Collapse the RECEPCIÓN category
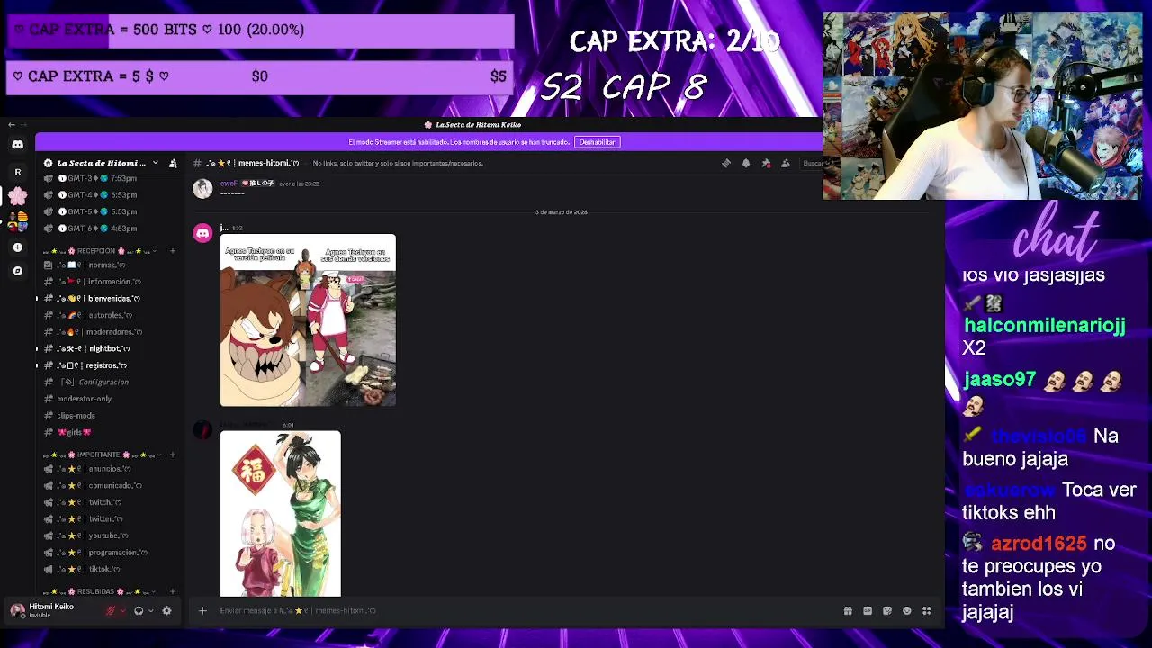Image resolution: width=1152 pixels, height=648 pixels. tap(100, 251)
